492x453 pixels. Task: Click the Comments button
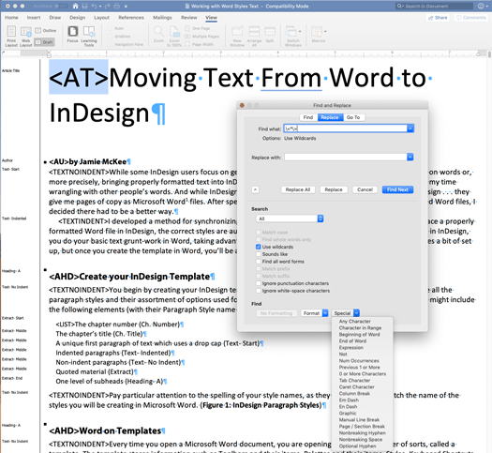(471, 18)
